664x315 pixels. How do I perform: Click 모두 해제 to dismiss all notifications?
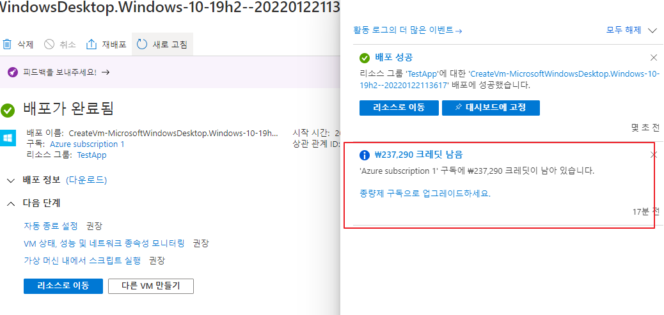point(624,30)
